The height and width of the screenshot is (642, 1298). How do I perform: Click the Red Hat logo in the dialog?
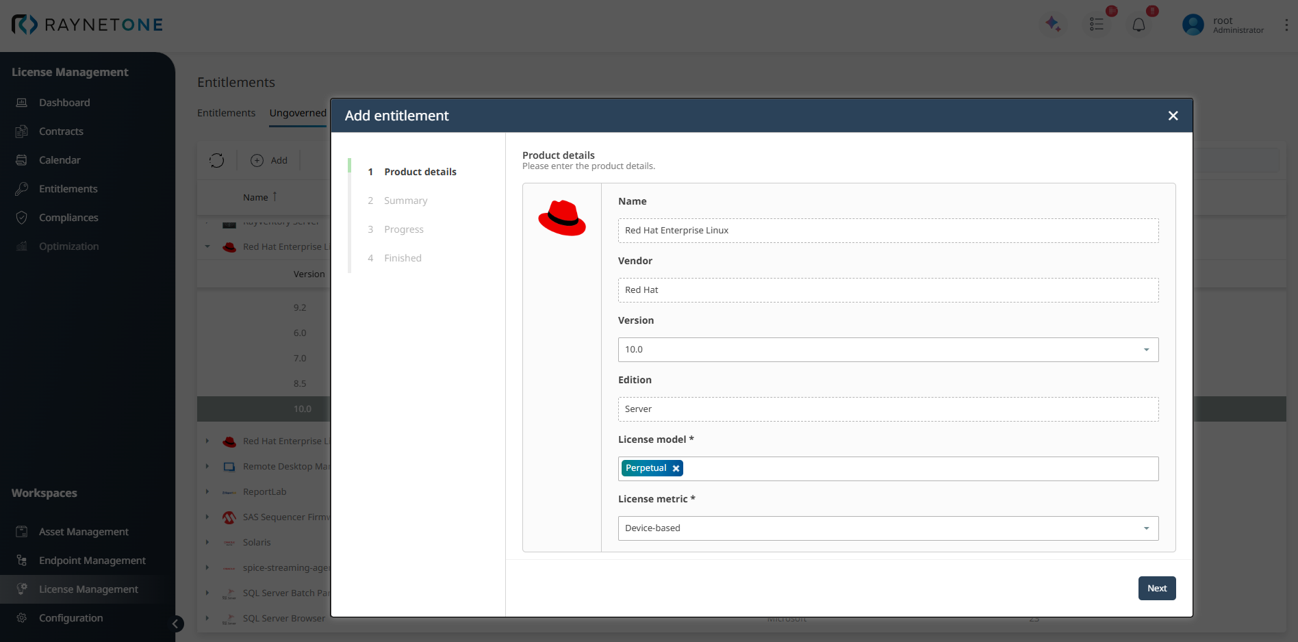(x=562, y=218)
